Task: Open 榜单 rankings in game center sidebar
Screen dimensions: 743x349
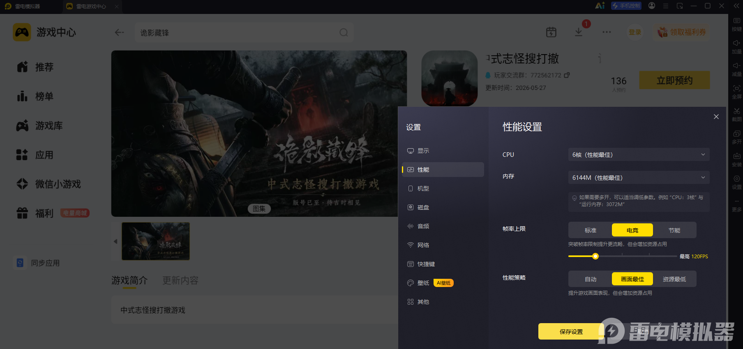Action: click(35, 96)
